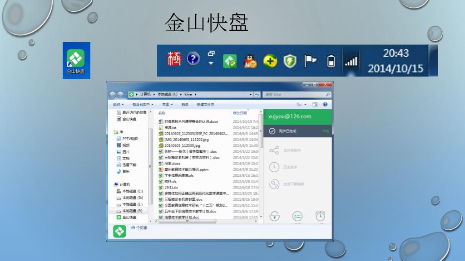Screen dimensions: 465x261
Task: Select PPTV视频 library
Action: pos(127,139)
